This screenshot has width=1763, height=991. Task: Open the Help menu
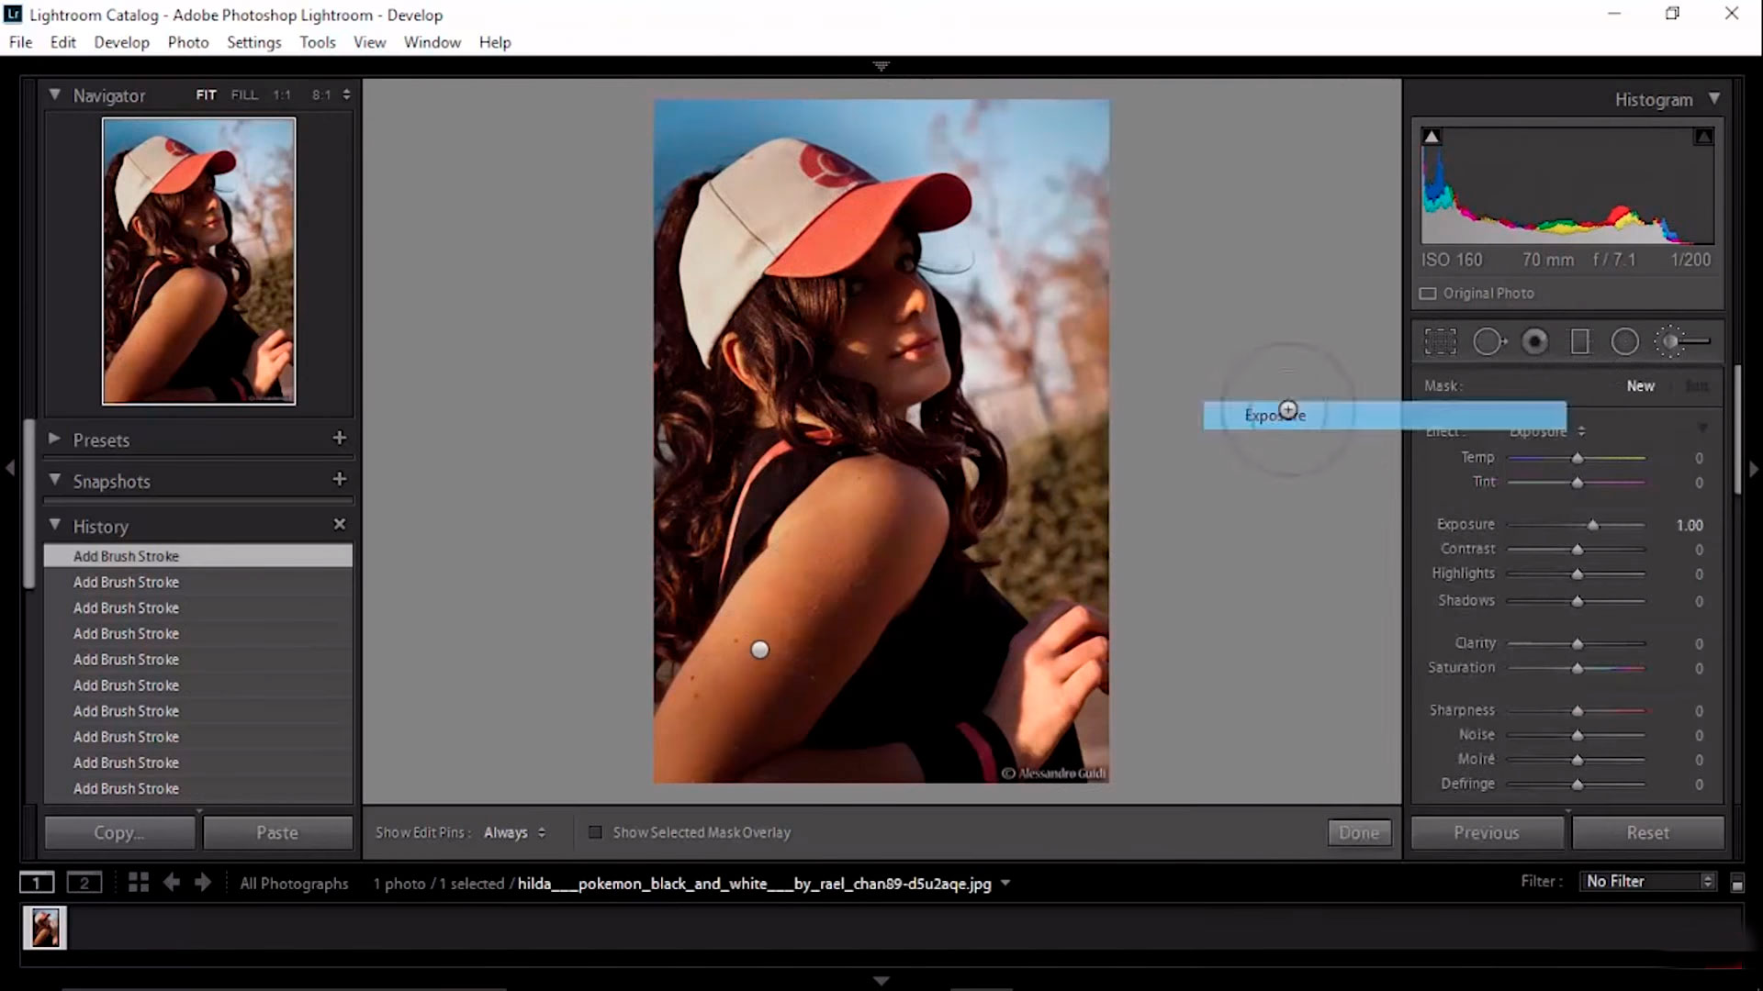point(495,42)
